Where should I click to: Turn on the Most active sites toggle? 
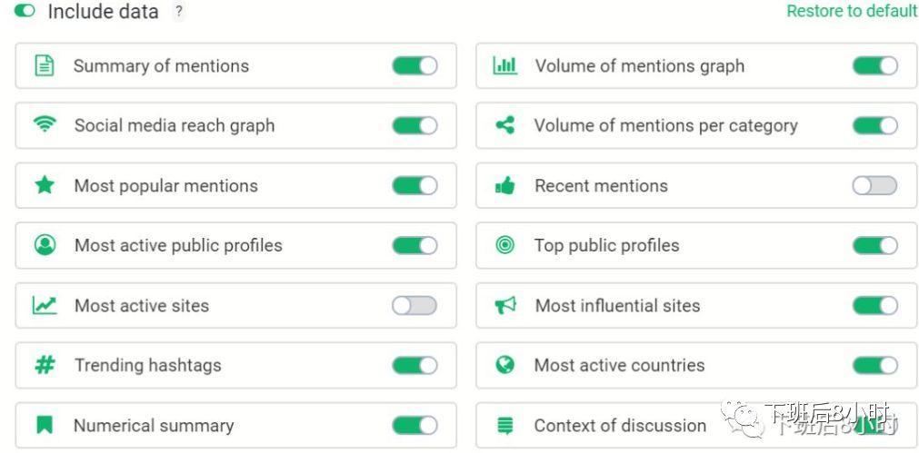[415, 306]
